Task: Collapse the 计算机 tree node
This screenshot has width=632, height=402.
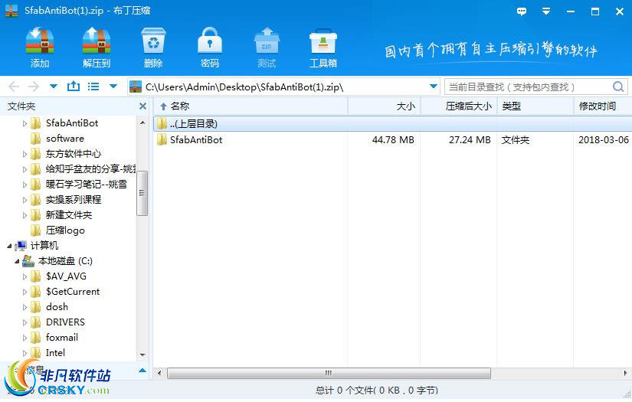Action: click(x=9, y=246)
